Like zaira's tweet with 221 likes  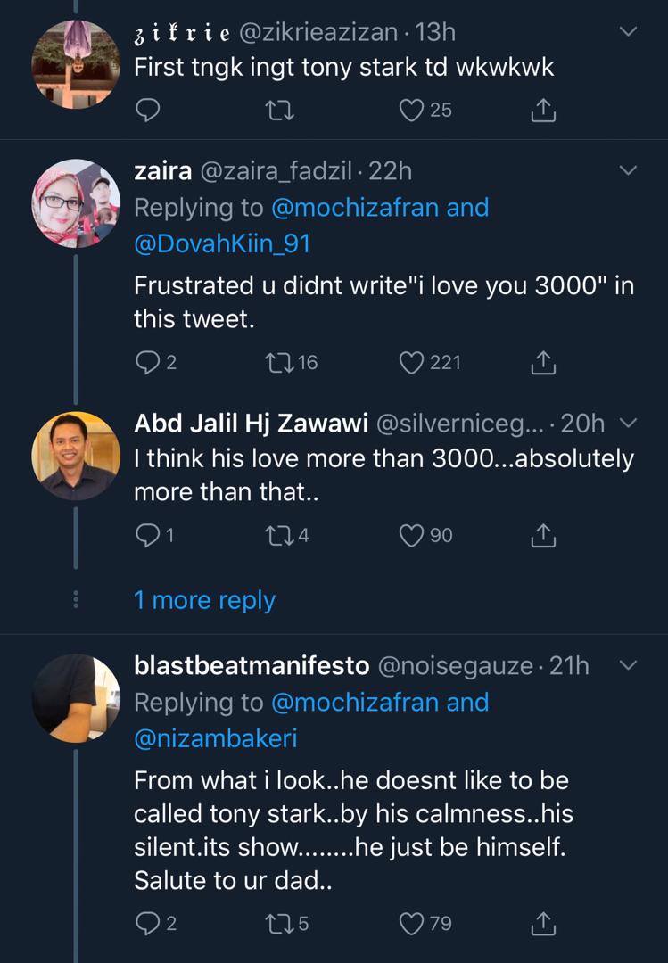click(411, 362)
